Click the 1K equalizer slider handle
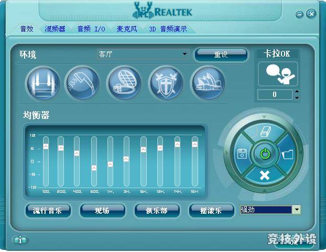 (111, 165)
